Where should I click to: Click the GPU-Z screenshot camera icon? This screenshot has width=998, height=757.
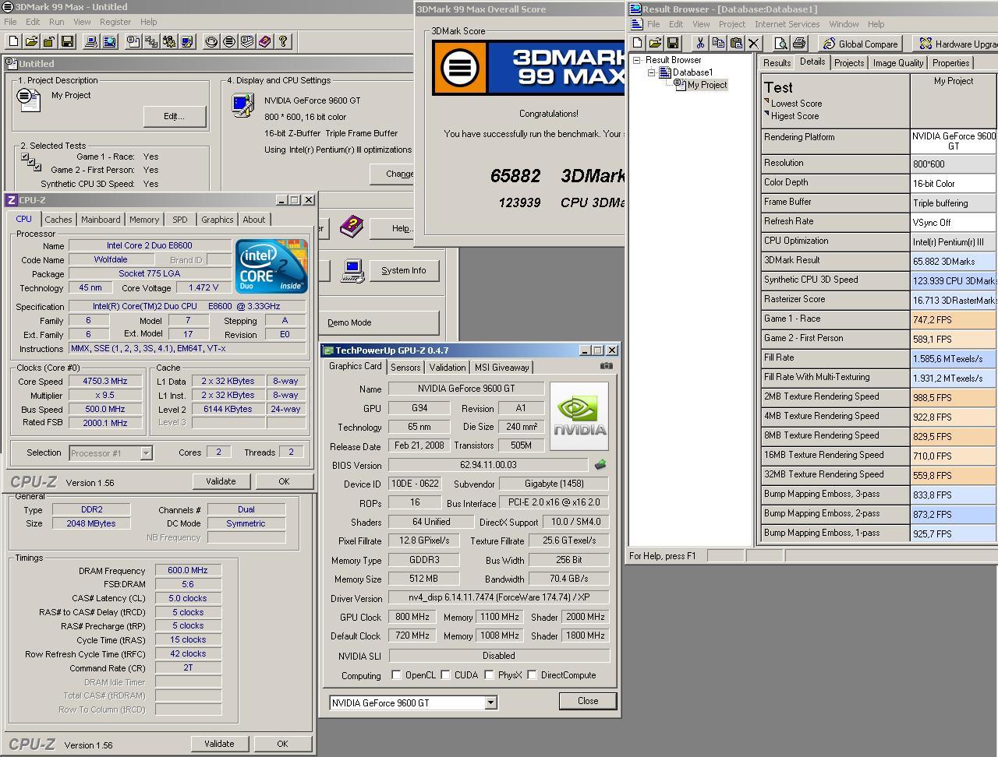point(607,366)
